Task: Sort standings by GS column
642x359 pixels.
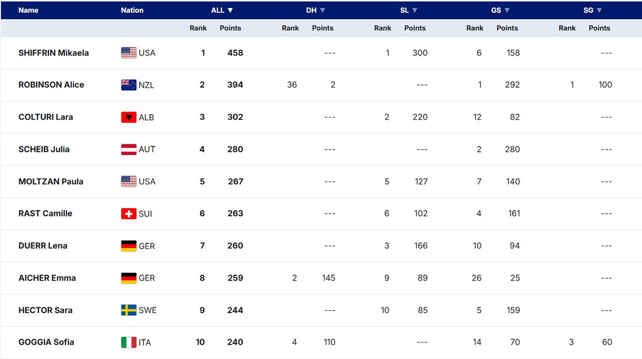Action: 500,10
